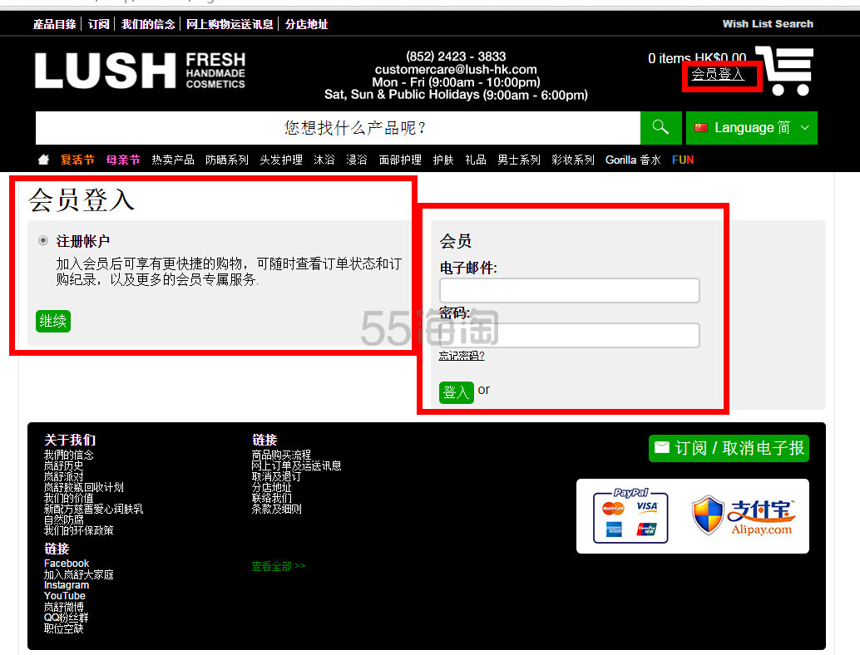Viewport: 860px width, 655px height.
Task: Select 浸浴 category
Action: [x=357, y=160]
